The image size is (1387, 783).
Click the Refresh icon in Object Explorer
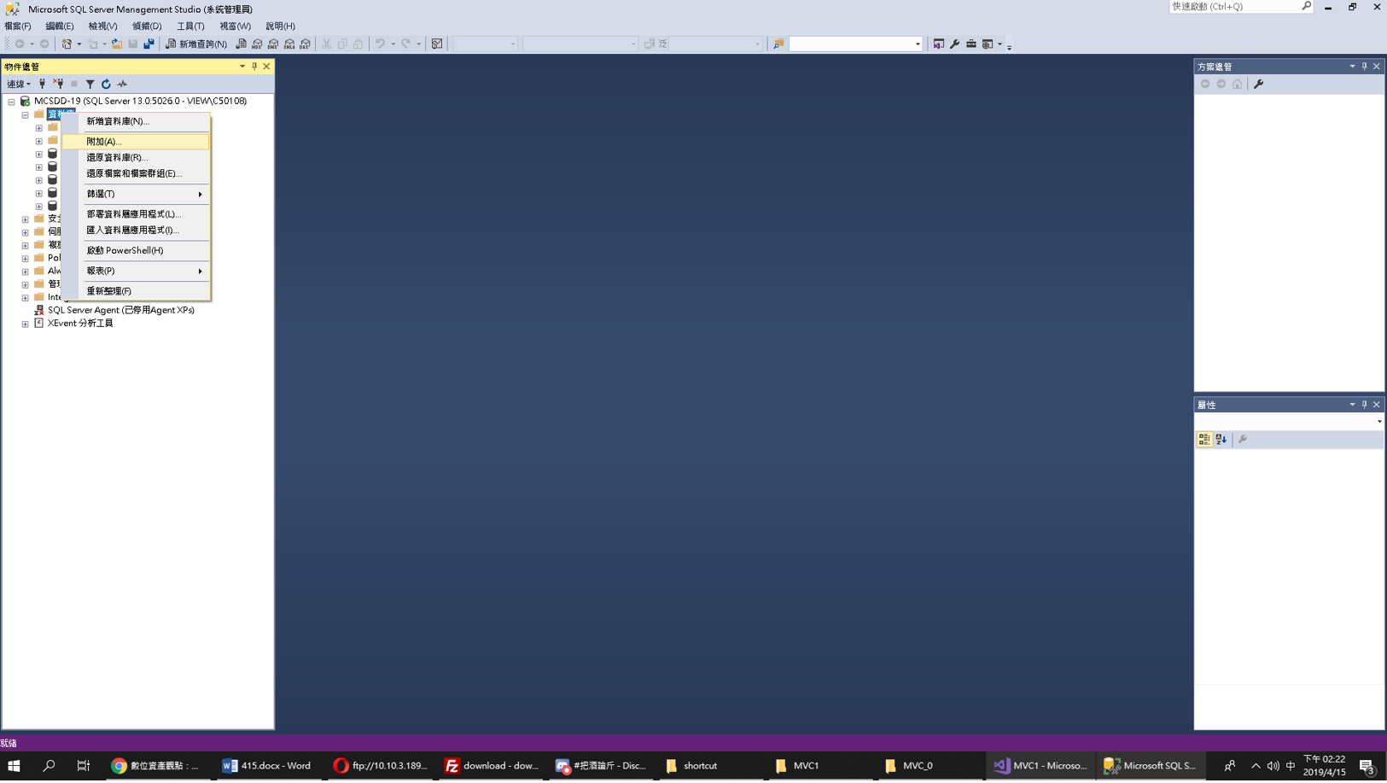106,84
